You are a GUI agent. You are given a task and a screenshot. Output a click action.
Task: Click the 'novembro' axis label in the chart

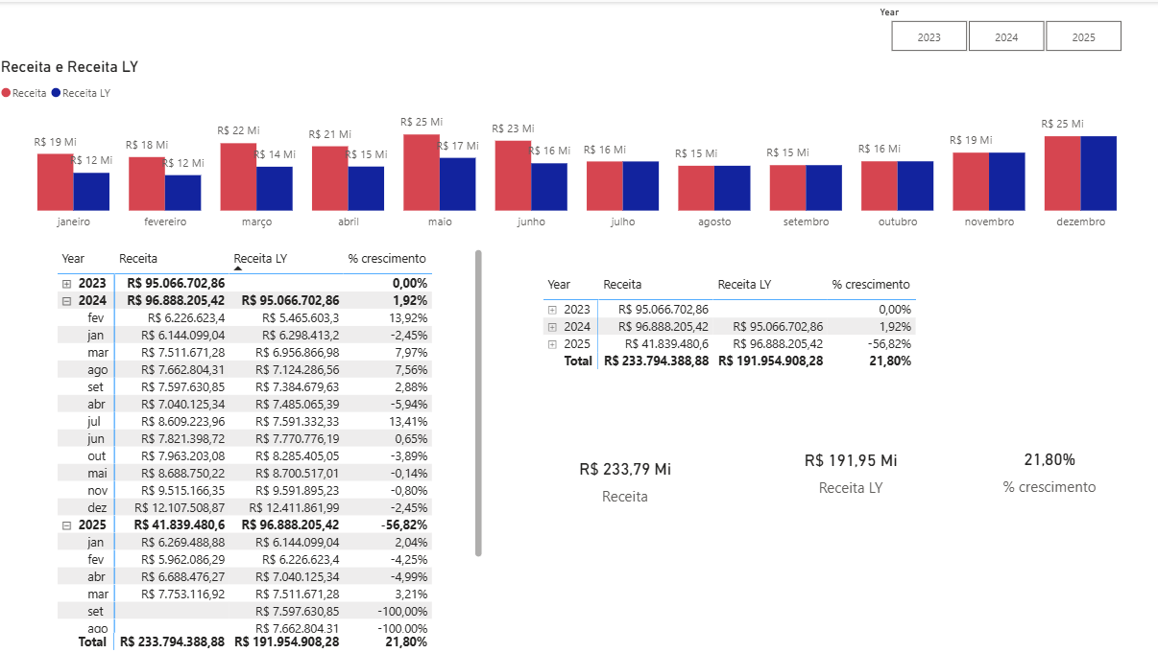pyautogui.click(x=989, y=222)
